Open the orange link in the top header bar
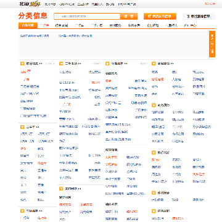Viewport: 222px width, 222px height. pos(210,4)
